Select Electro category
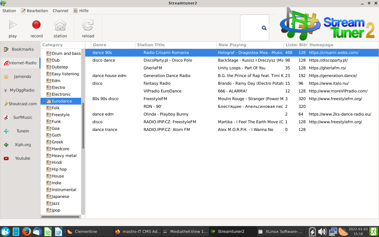This screenshot has height=237, width=379. point(56,88)
